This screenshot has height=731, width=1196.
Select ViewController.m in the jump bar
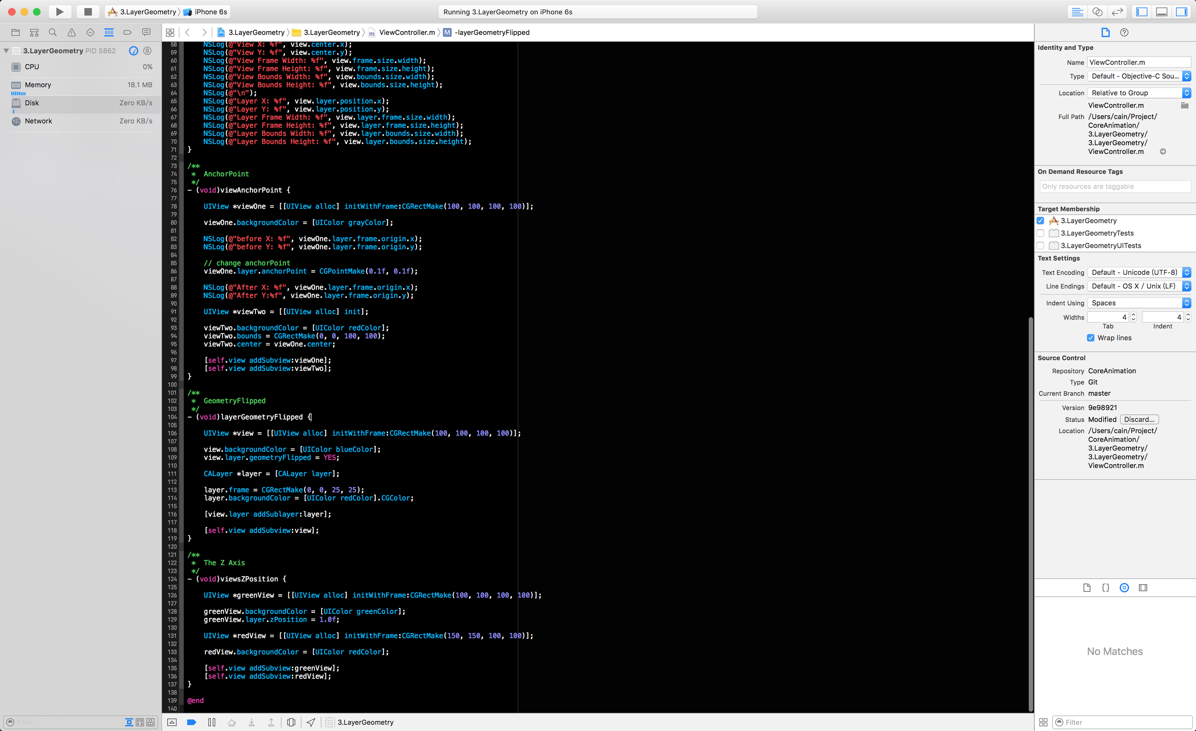(x=406, y=32)
